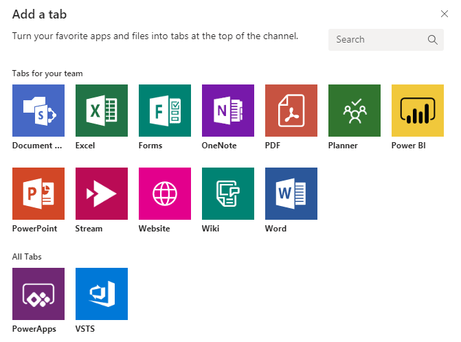The image size is (461, 342).
Task: Choose the Forms app tile
Action: [165, 111]
